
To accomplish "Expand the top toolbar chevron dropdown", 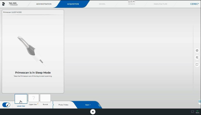I will pyautogui.click(x=134, y=1).
